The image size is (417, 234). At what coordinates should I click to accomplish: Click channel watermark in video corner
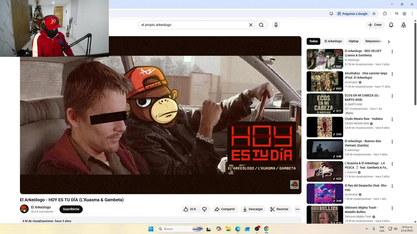[295, 185]
